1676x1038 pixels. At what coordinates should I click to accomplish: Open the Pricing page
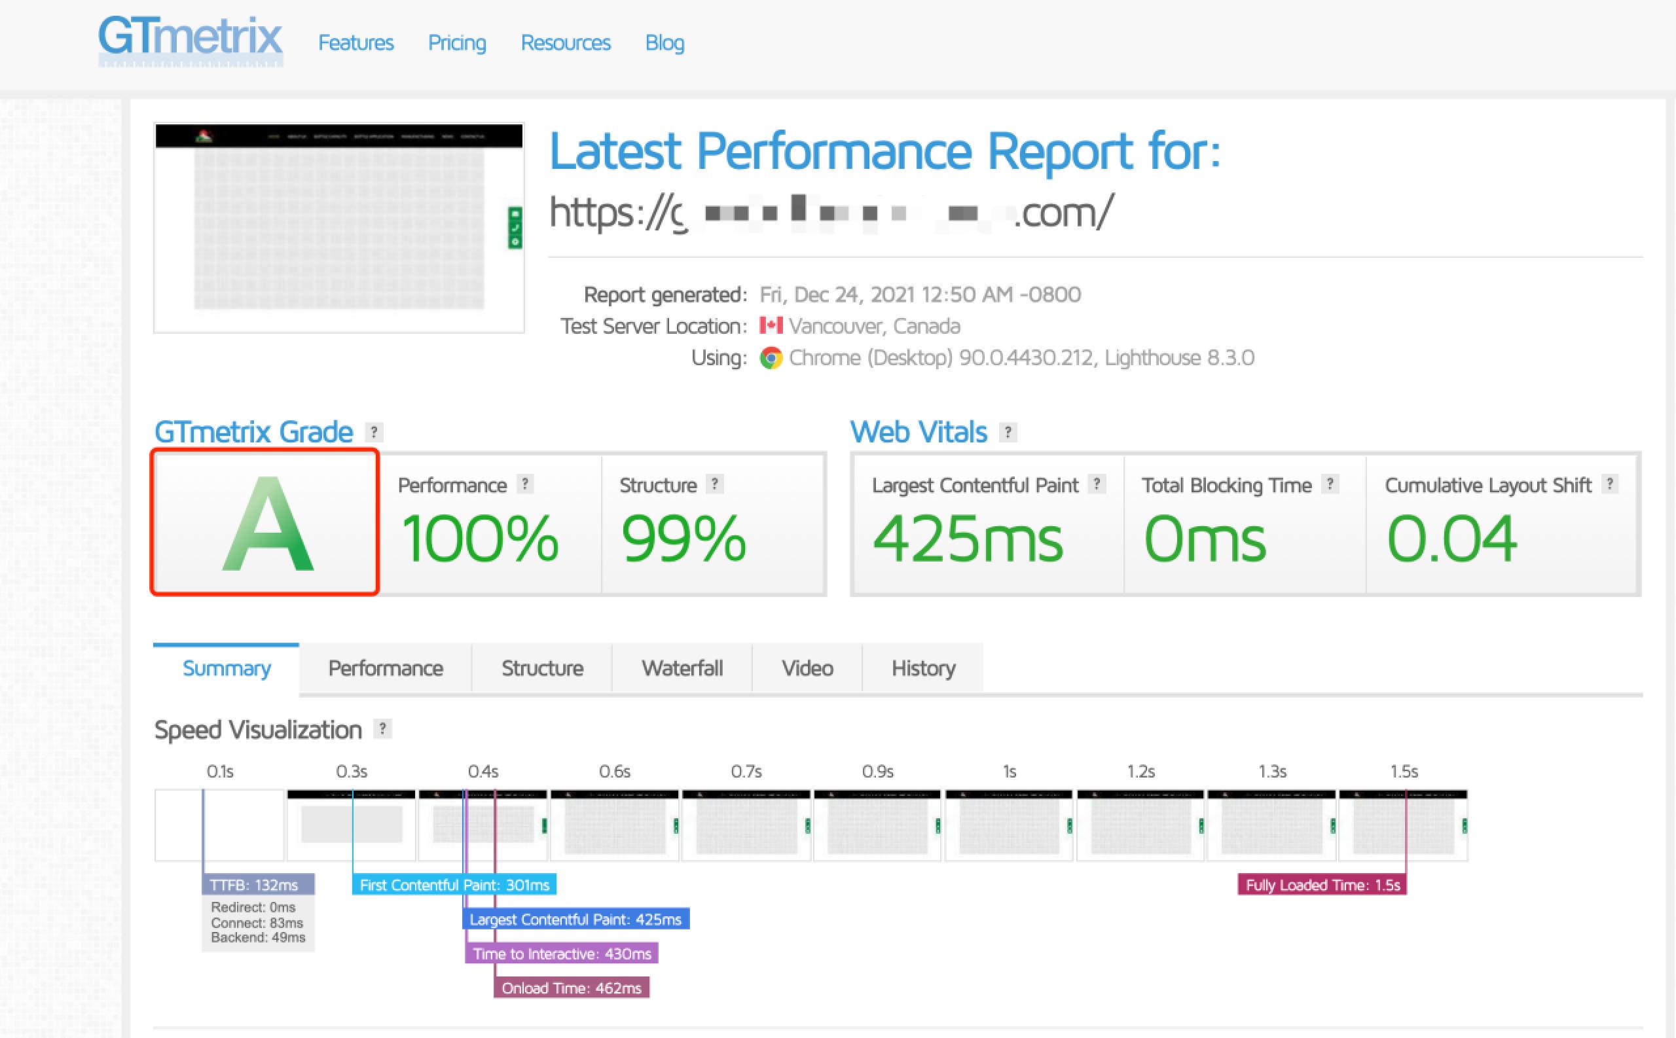456,43
